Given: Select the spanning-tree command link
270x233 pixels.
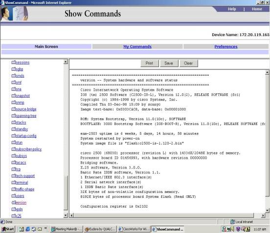Looking at the screenshot, I should (26, 116).
